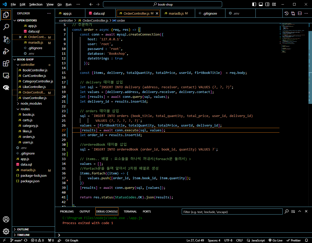
Task: Open Customize Layout in the title bar
Action: click(274, 4)
